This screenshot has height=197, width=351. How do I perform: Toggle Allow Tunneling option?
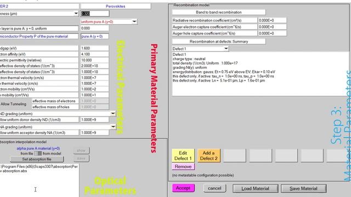pos(13,104)
